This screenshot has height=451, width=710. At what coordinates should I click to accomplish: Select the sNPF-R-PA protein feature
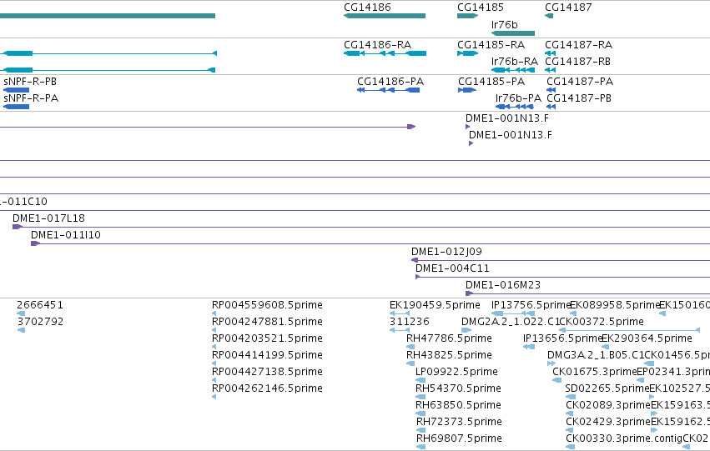click(x=17, y=107)
